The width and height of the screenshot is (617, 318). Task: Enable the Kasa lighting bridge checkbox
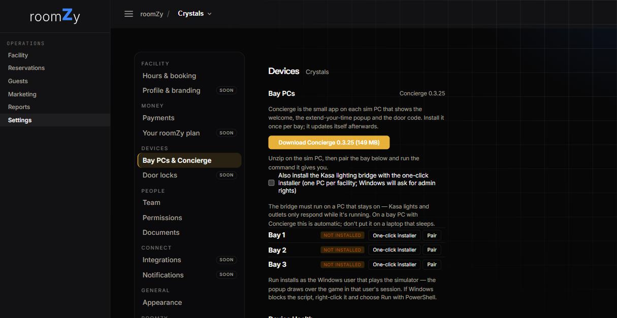271,183
